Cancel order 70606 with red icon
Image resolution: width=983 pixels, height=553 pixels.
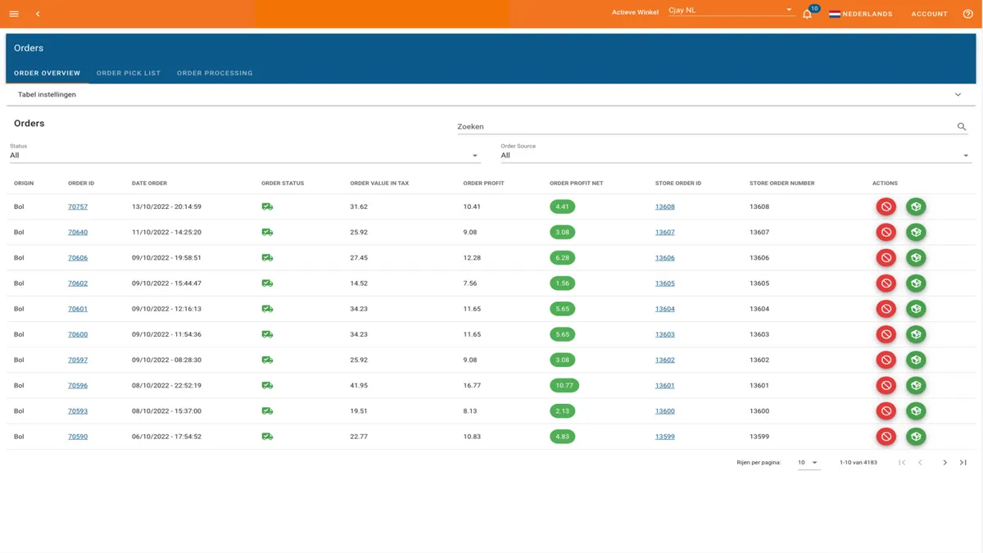(886, 257)
